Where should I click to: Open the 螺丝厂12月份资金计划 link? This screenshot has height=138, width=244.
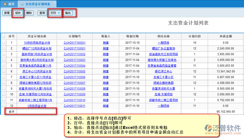[x=37, y=49]
